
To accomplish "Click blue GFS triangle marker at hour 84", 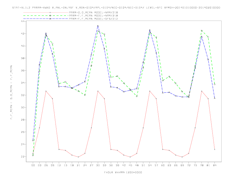I will click(214, 98).
